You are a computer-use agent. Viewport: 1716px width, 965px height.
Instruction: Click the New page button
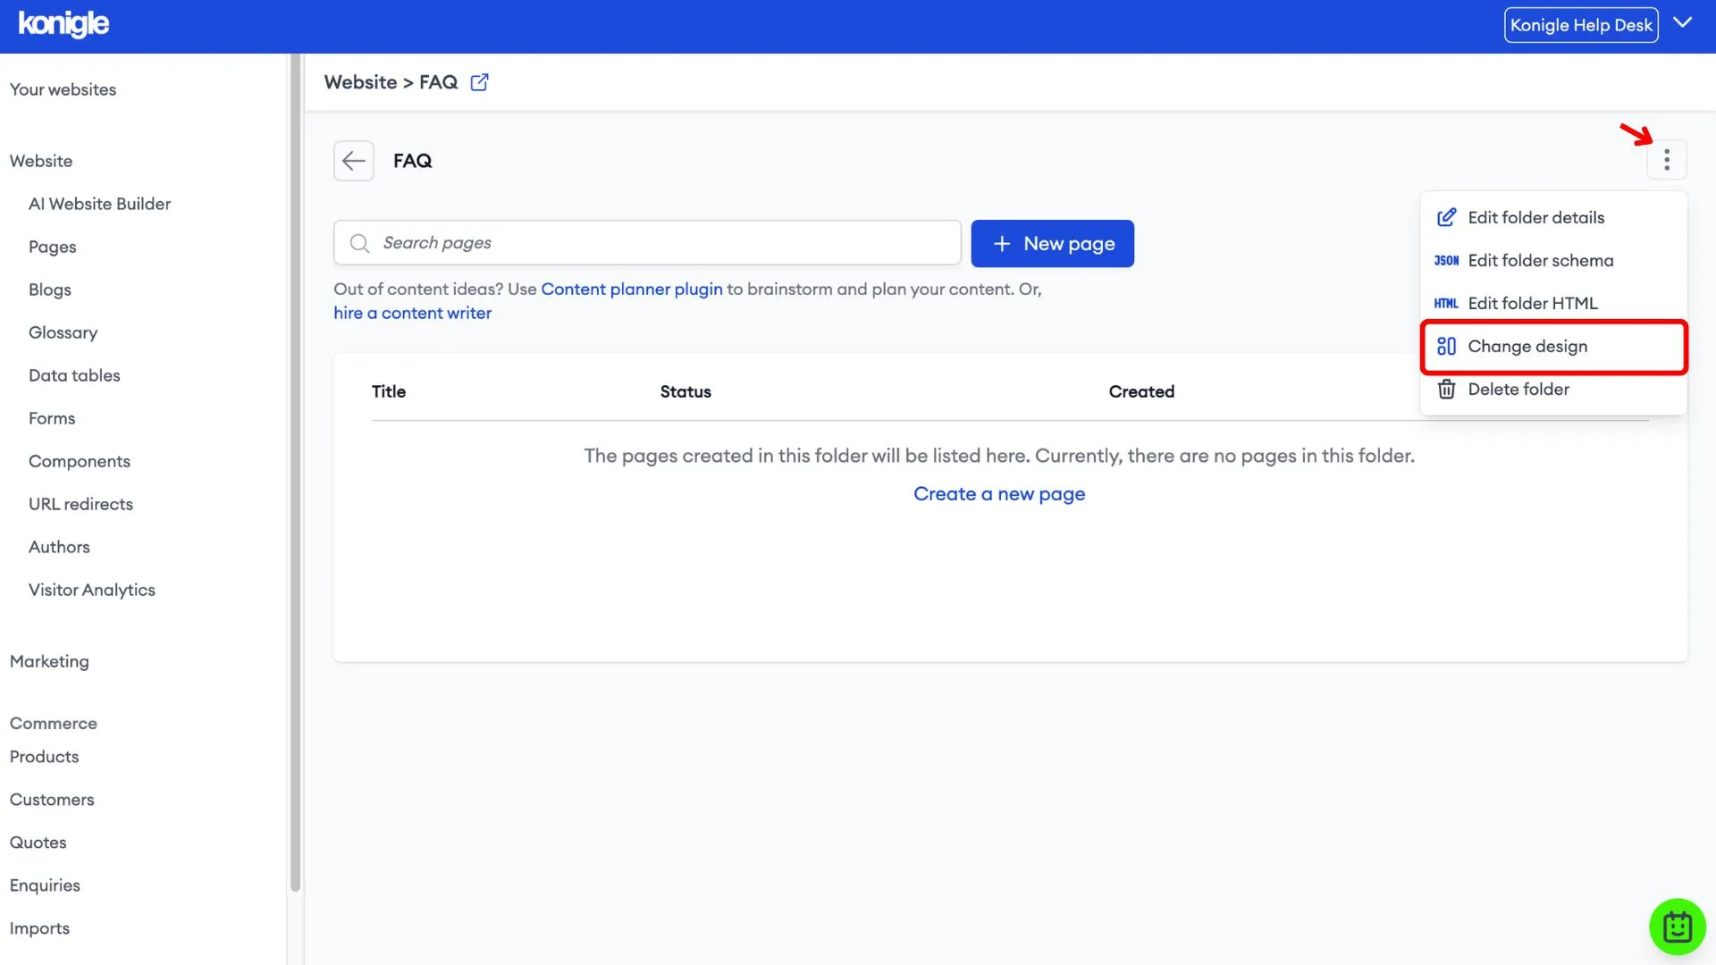[1051, 243]
